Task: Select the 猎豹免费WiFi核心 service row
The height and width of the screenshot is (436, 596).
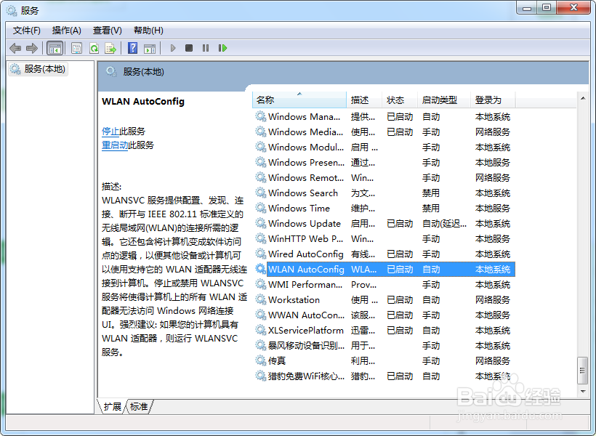Action: (384, 376)
